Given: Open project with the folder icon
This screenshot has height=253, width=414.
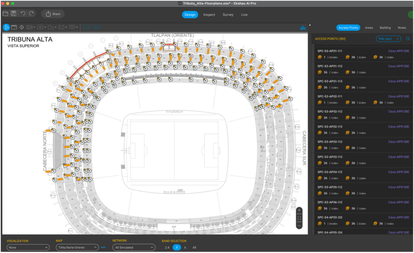Looking at the screenshot, I should click(5, 14).
